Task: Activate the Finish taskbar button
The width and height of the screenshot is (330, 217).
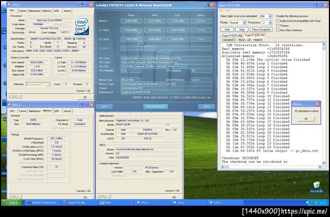Action: pyautogui.click(x=116, y=203)
